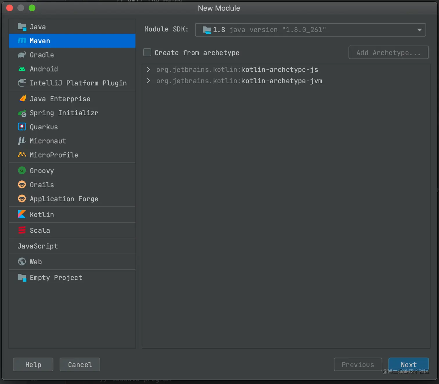
Task: Click the Application Forge icon
Action: click(x=22, y=199)
